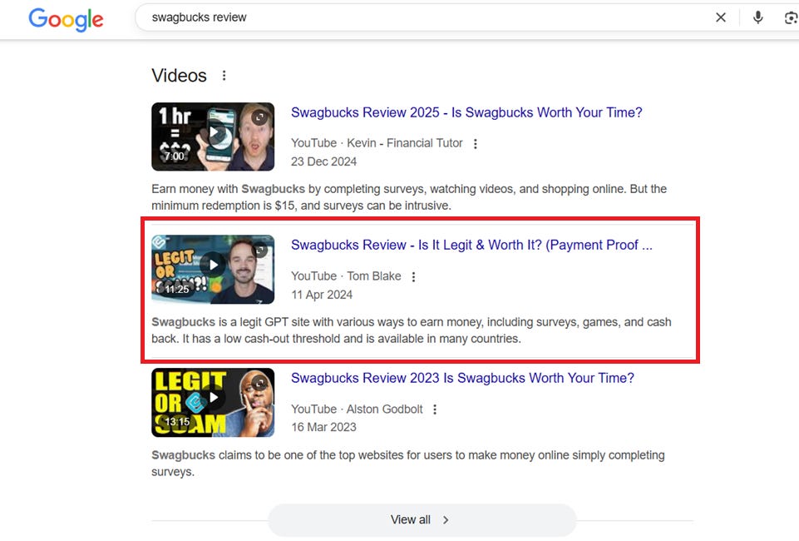Click the date text 23 Dec 2024

tap(323, 161)
